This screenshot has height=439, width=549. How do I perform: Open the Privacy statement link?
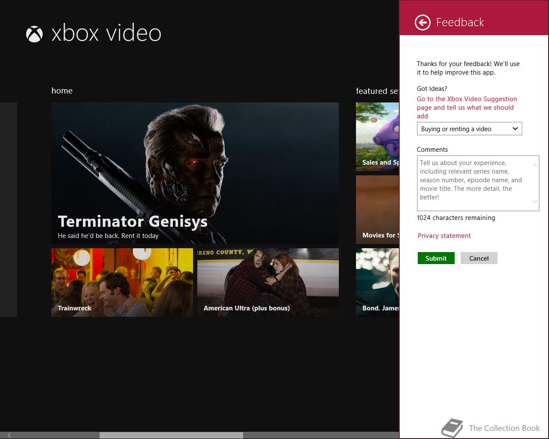click(444, 236)
